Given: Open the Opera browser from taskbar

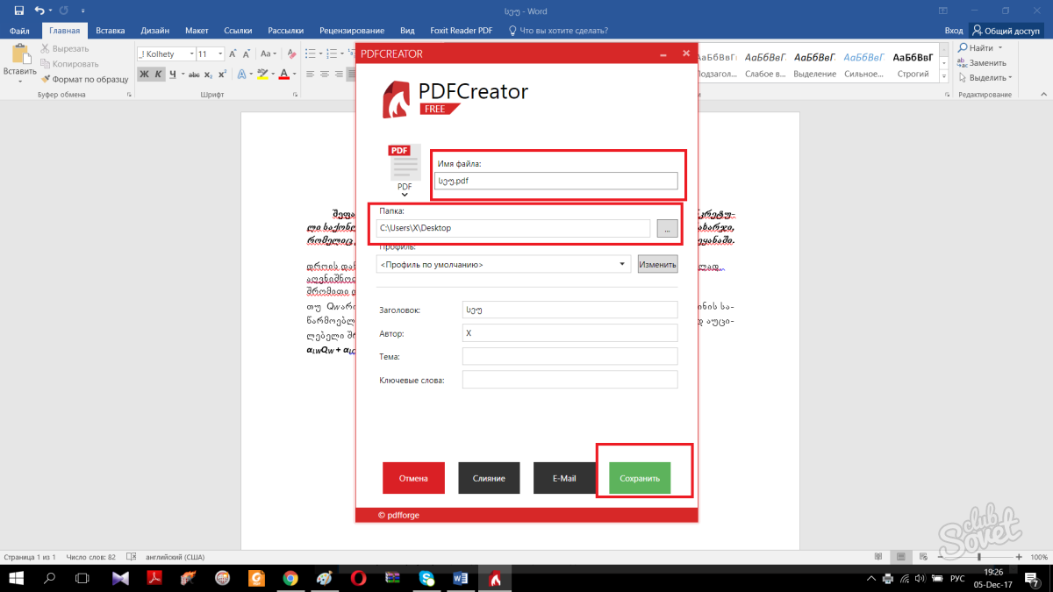Looking at the screenshot, I should click(359, 578).
